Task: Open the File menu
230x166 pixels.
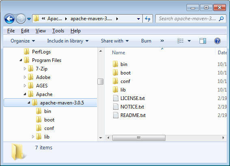Action: click(11, 31)
